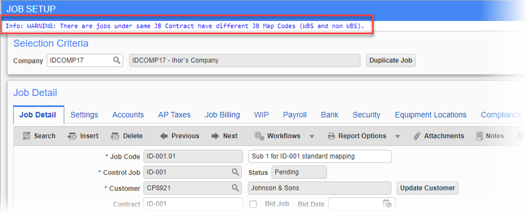Click the Customer field CP8921
This screenshot has height=214, width=527.
[x=193, y=188]
